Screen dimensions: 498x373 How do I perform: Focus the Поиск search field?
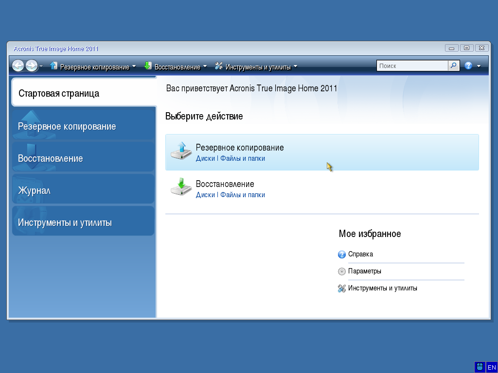click(x=412, y=66)
